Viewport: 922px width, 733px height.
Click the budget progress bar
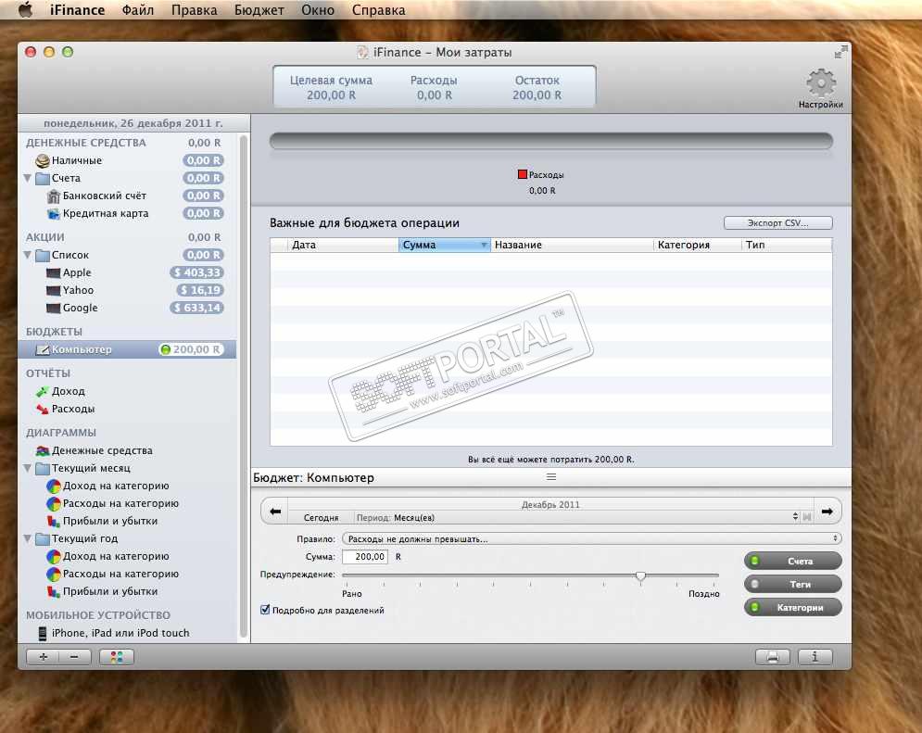point(551,141)
